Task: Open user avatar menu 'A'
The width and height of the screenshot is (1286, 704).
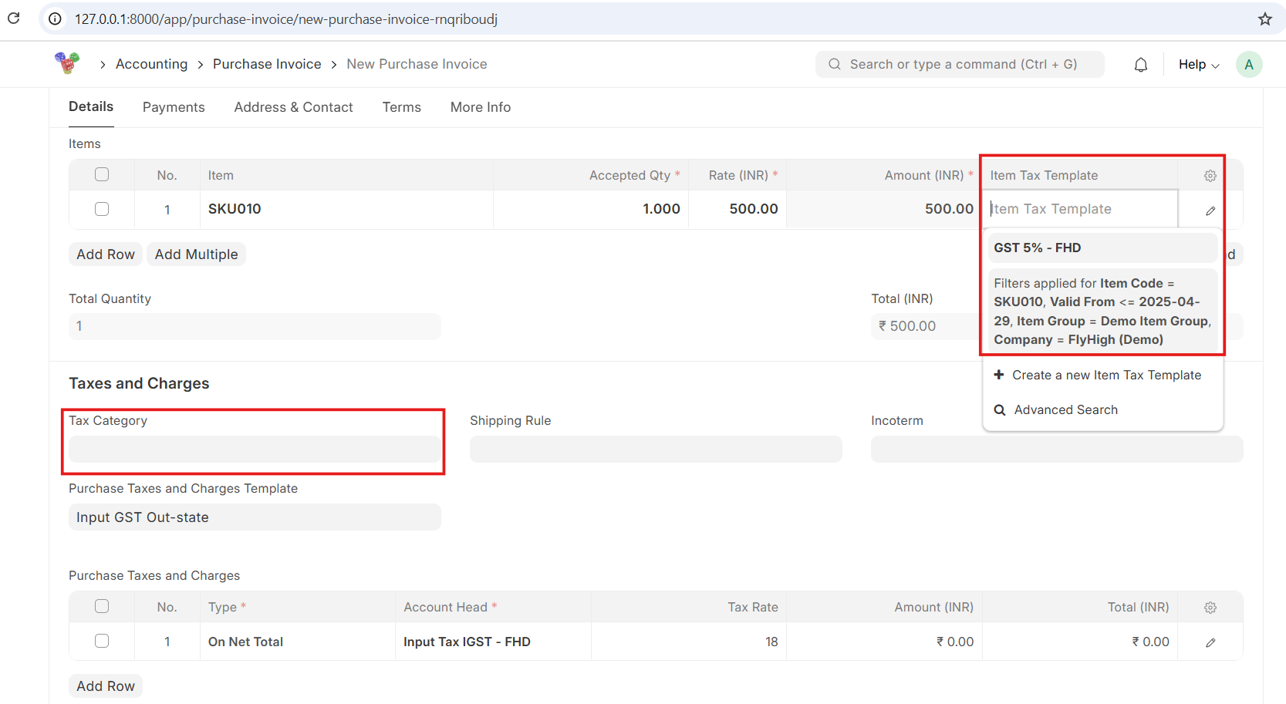Action: tap(1249, 65)
